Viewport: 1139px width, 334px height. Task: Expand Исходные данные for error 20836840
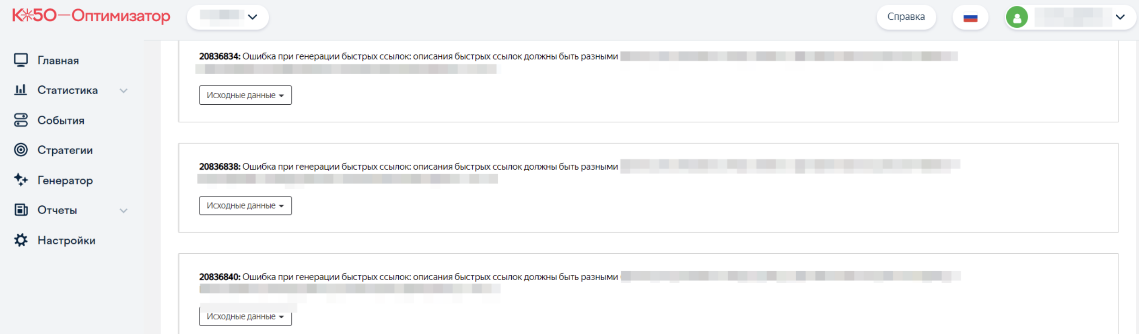pyautogui.click(x=245, y=316)
